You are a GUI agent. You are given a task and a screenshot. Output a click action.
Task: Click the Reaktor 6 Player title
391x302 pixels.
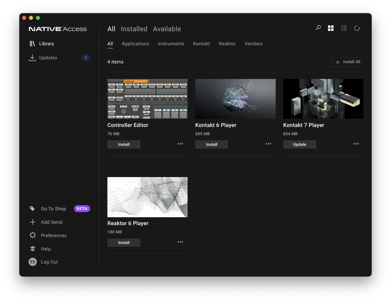click(128, 223)
